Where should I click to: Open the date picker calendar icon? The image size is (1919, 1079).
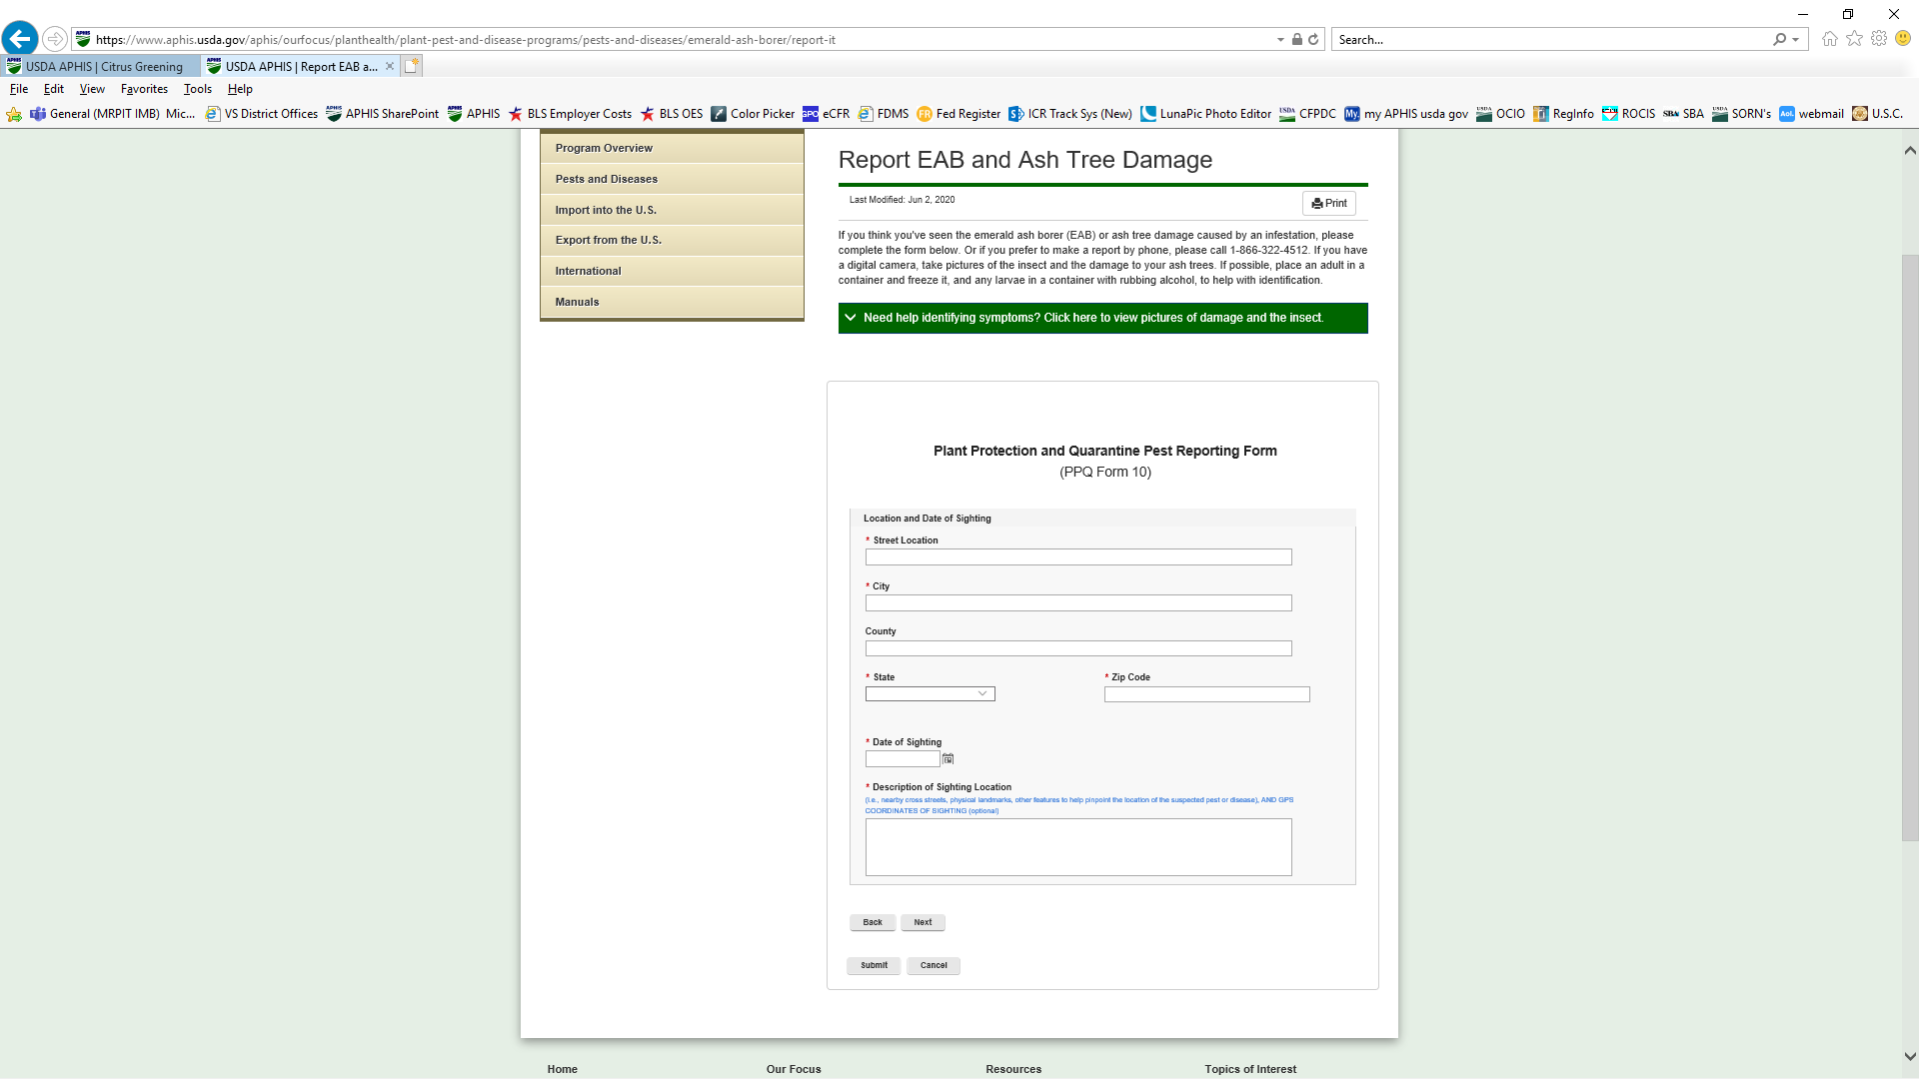point(948,759)
